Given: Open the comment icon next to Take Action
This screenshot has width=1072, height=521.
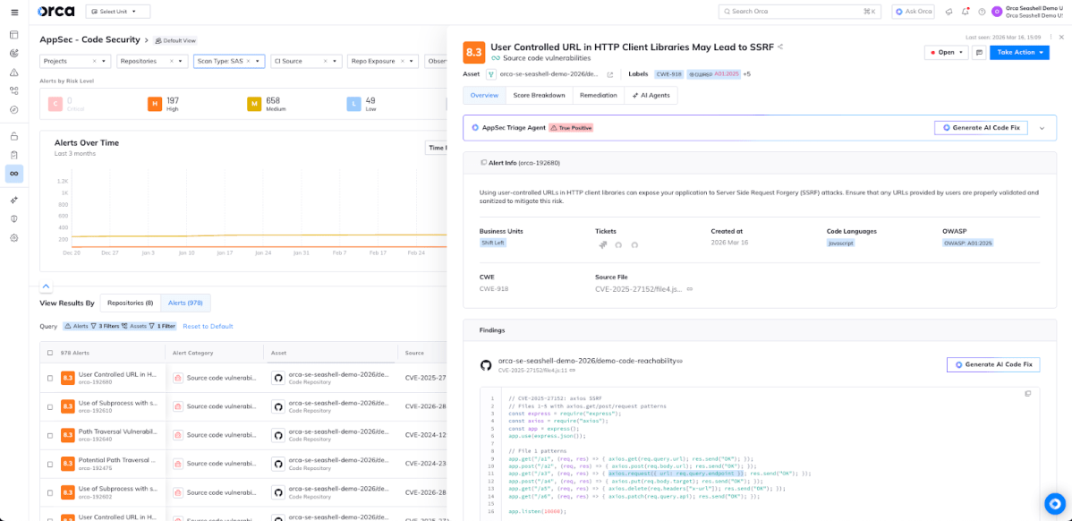Looking at the screenshot, I should point(980,52).
